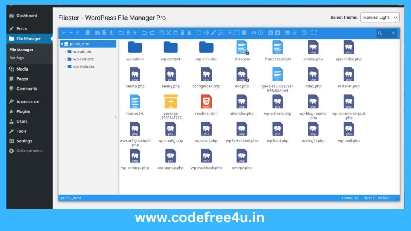
Task: Click the get info toolbar icon
Action: (x=261, y=33)
